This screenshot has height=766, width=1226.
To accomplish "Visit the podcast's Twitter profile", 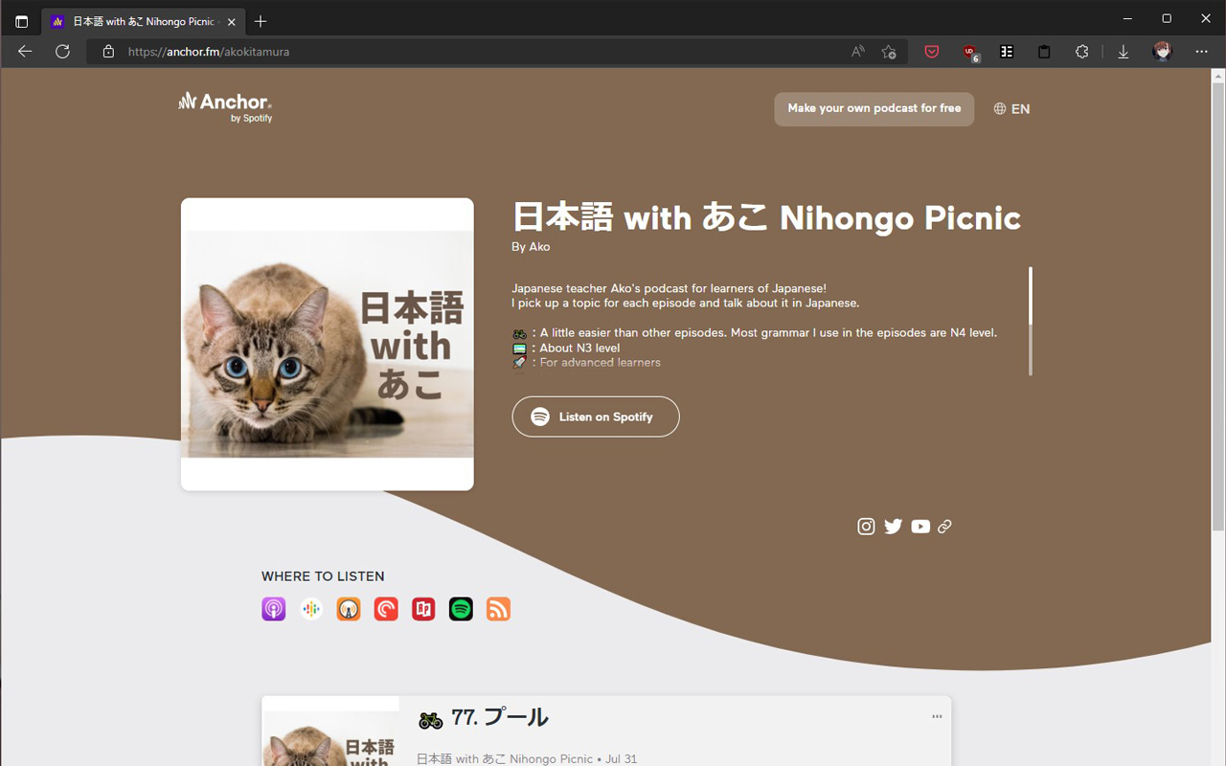I will coord(894,526).
